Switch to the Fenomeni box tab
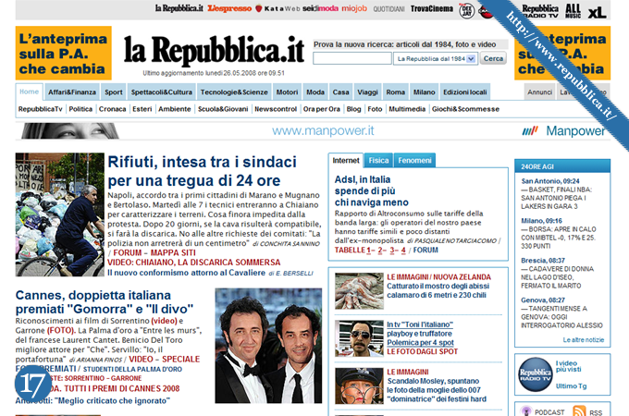629x416 pixels. [414, 161]
